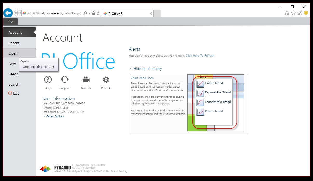Switch to Basic UI gear icon
Screen dimensions: 313x181
point(106,80)
